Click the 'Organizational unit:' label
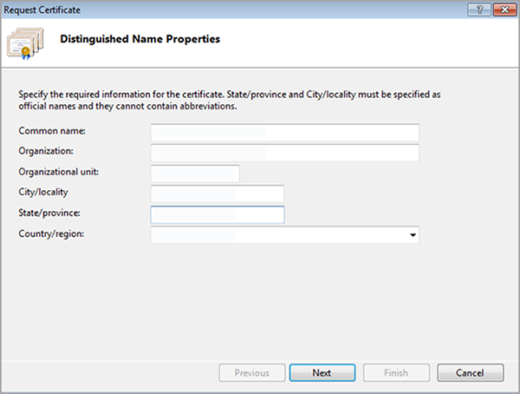The height and width of the screenshot is (394, 520). [57, 172]
